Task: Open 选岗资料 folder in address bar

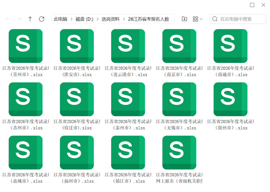Action: tap(110, 19)
